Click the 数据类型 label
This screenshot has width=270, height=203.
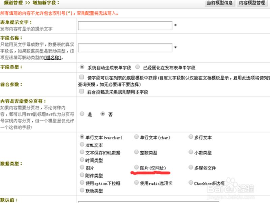[x=11, y=163]
